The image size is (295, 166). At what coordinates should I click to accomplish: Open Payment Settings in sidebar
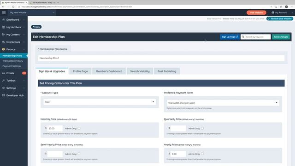coord(12,66)
